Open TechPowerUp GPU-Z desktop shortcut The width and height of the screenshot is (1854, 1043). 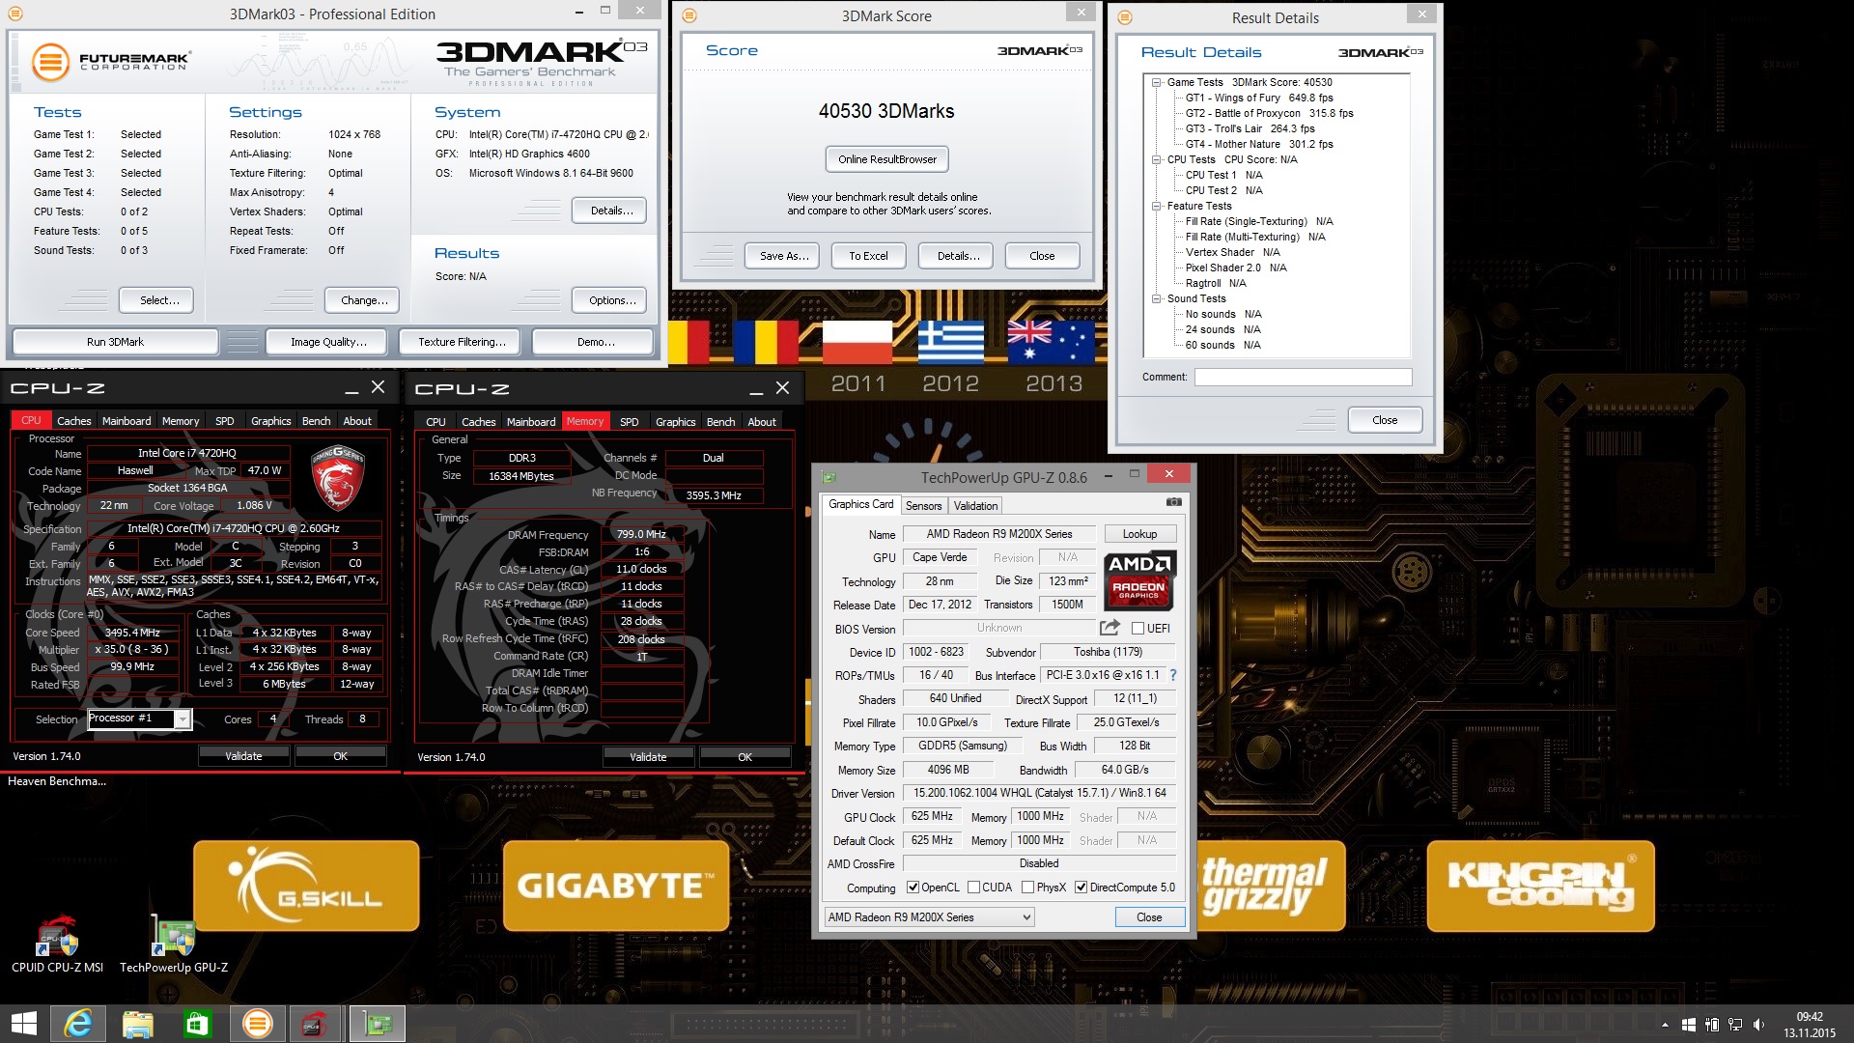[174, 944]
